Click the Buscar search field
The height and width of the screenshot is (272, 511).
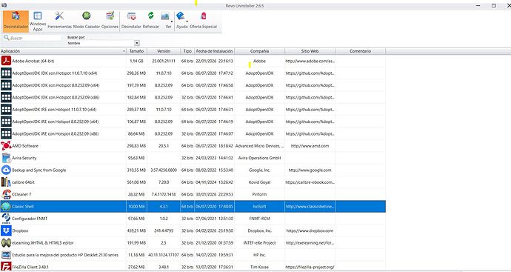(x=32, y=38)
